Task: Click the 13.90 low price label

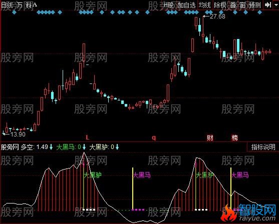Action: pos(18,134)
